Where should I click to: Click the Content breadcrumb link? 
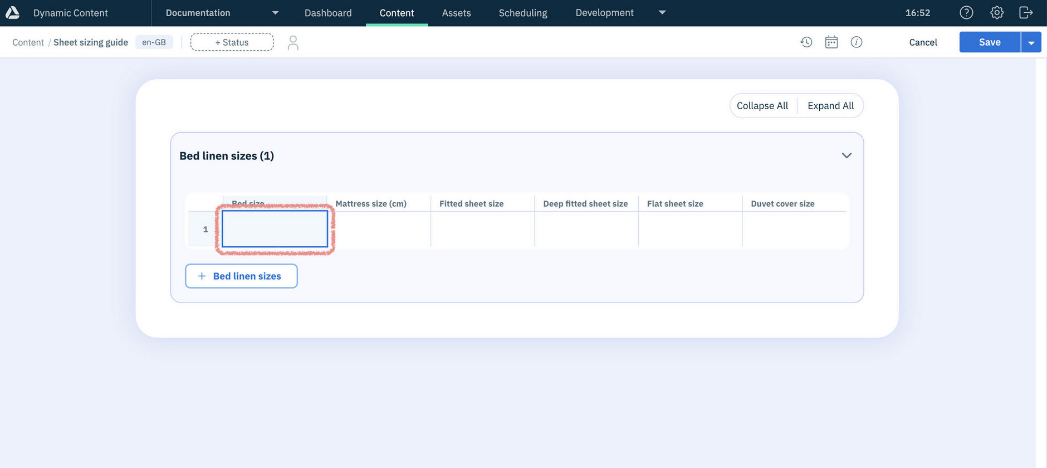28,42
